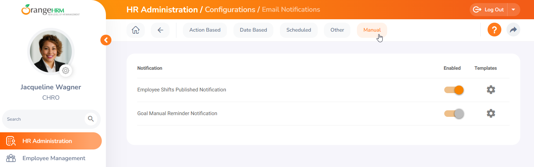Expand the dropdown arrow next to Log Out
This screenshot has height=167, width=534.
click(x=513, y=10)
